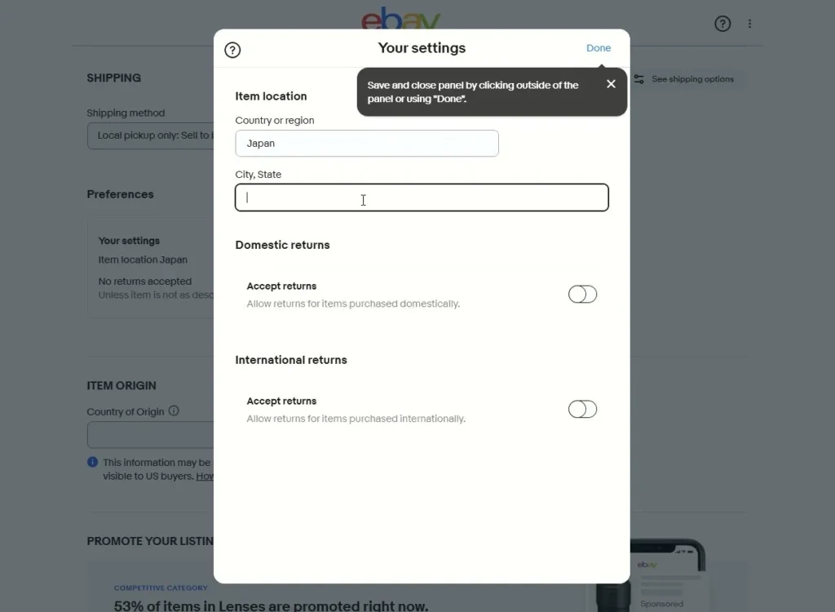Click the Item location Japan summary text
This screenshot has height=612, width=835.
click(143, 260)
